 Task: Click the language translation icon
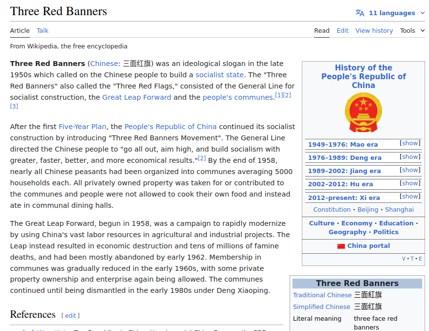click(x=360, y=13)
